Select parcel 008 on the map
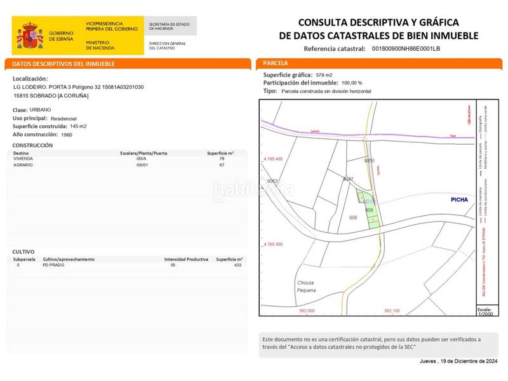Image resolution: width=508 pixels, height=381 pixels. [354, 218]
